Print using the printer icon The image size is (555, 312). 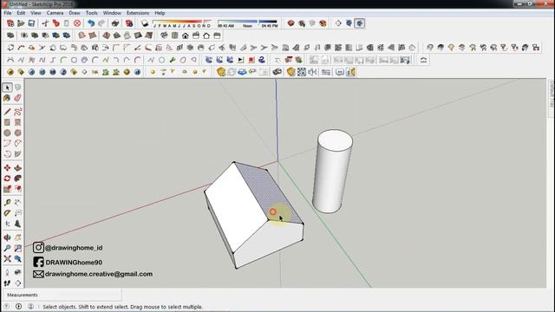[115, 23]
